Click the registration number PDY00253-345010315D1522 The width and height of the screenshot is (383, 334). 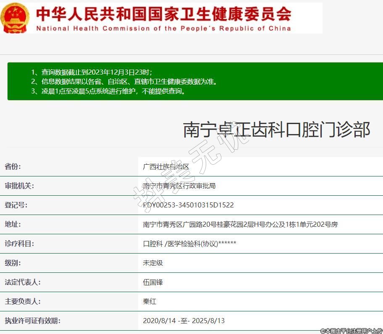pyautogui.click(x=188, y=205)
